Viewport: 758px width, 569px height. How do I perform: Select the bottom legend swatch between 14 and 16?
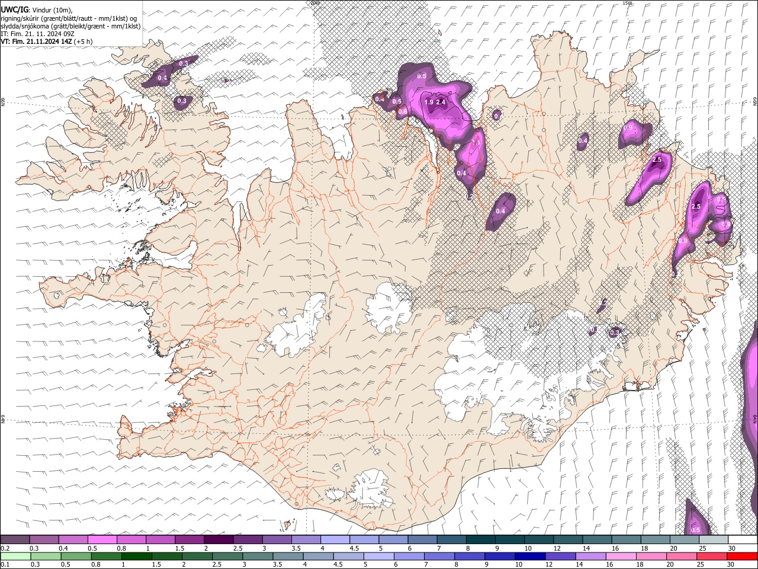(590, 556)
